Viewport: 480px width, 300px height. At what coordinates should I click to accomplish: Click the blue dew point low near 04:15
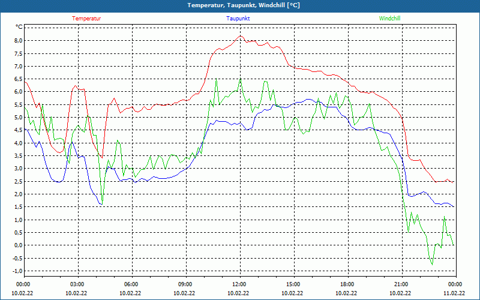click(101, 204)
